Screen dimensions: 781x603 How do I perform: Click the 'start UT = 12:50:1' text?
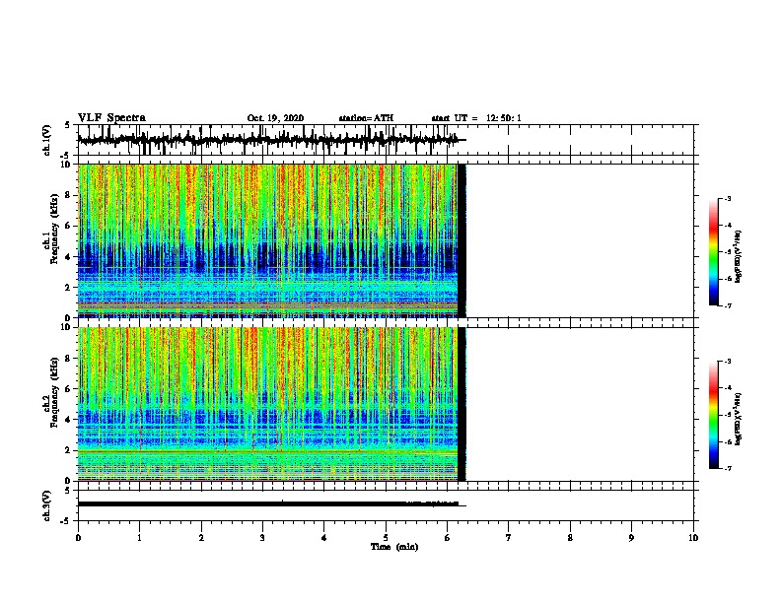coord(476,118)
